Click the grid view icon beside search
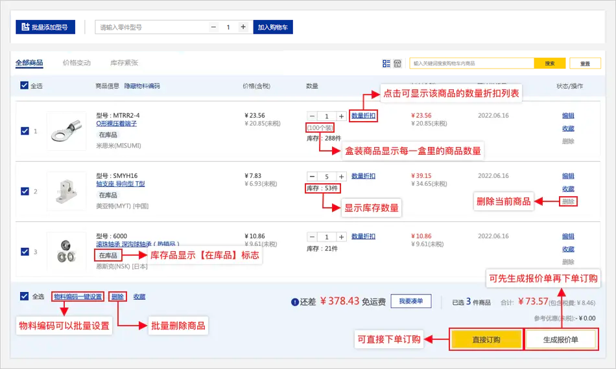616x369 pixels. pyautogui.click(x=397, y=63)
